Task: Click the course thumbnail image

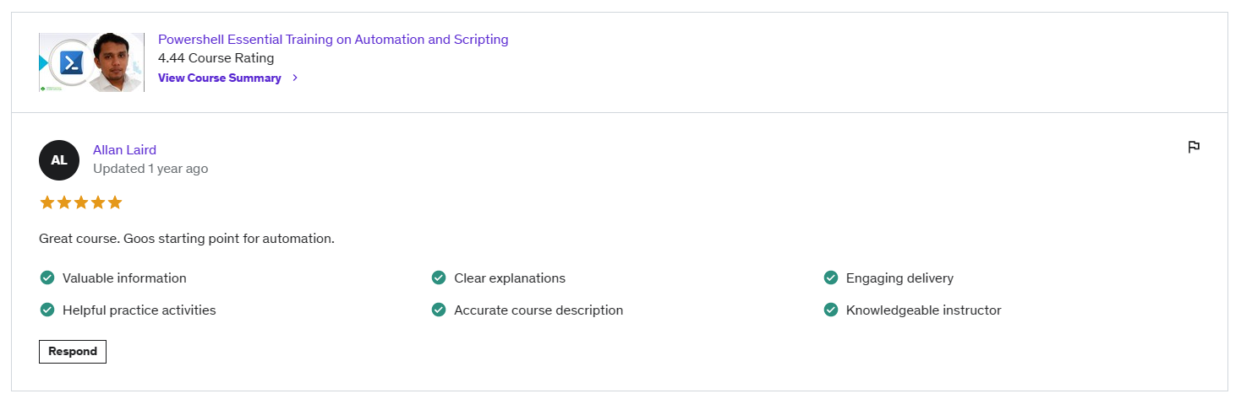Action: coord(91,62)
